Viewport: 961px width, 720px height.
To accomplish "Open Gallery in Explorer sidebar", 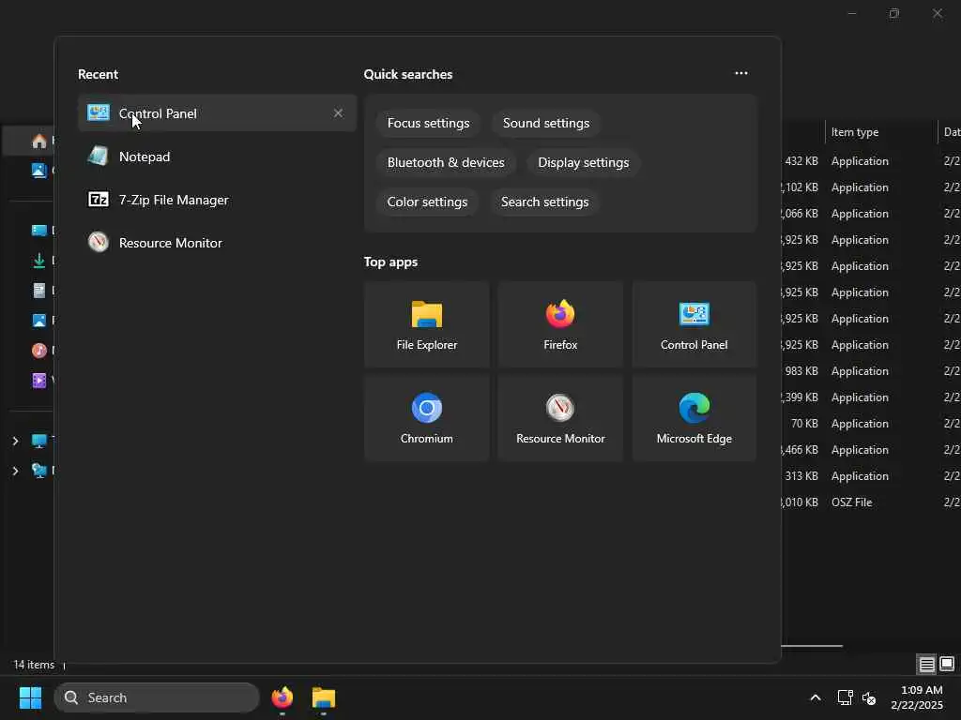I will 39,171.
